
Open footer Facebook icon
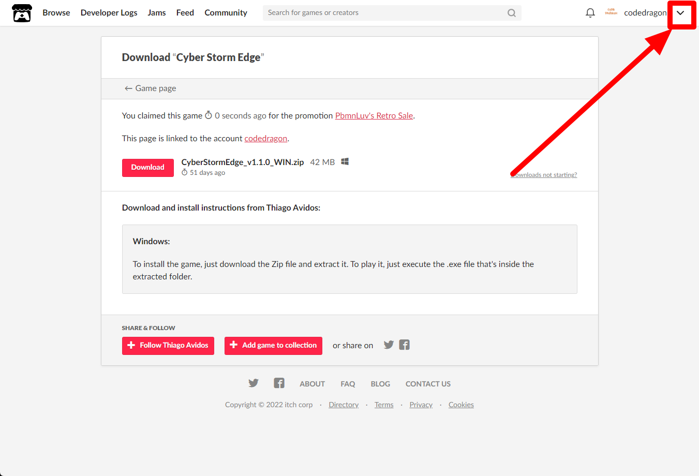click(x=279, y=383)
